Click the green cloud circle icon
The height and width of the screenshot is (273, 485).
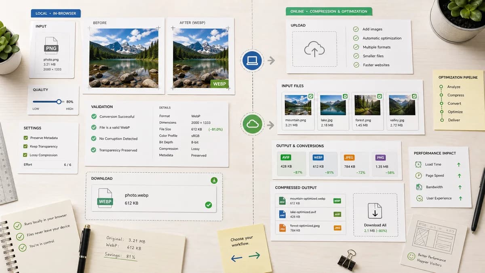(x=252, y=125)
